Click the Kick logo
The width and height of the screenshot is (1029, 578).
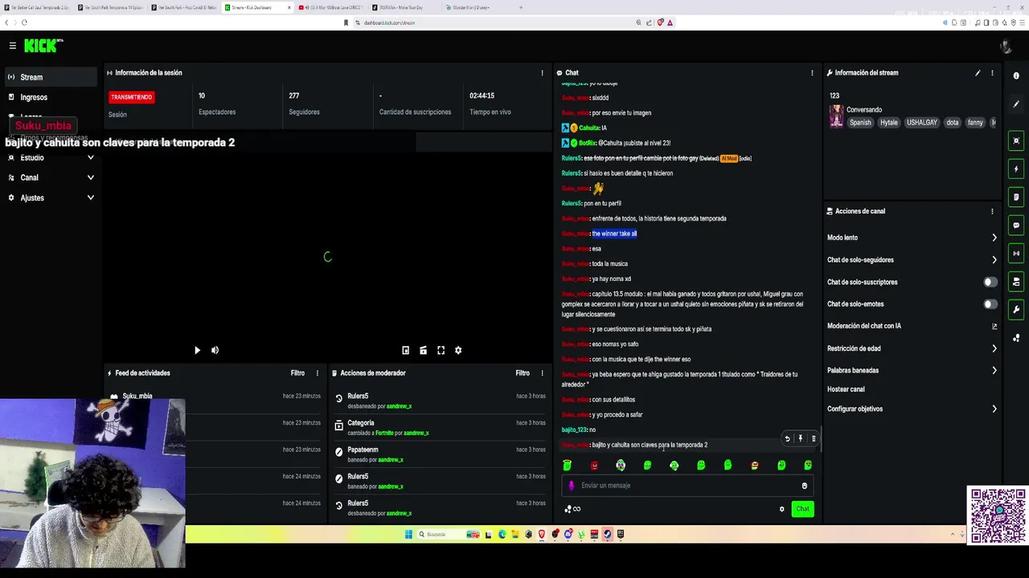(43, 46)
